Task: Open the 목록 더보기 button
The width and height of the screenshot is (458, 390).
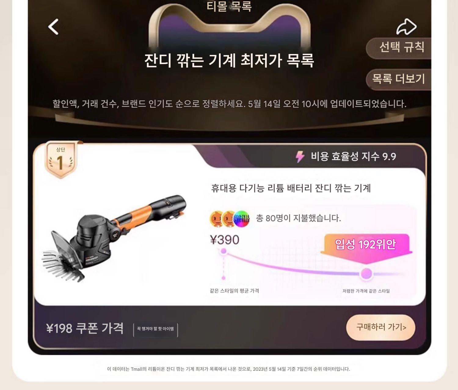Action: click(x=399, y=79)
